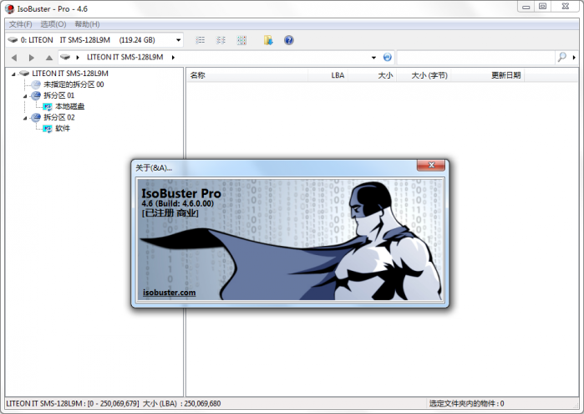Expand the arrow before LITEON in breadcrumb
The image size is (584, 414).
pos(78,58)
